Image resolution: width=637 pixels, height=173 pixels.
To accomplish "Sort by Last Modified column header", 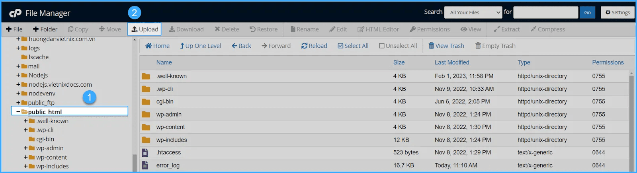I will point(451,62).
